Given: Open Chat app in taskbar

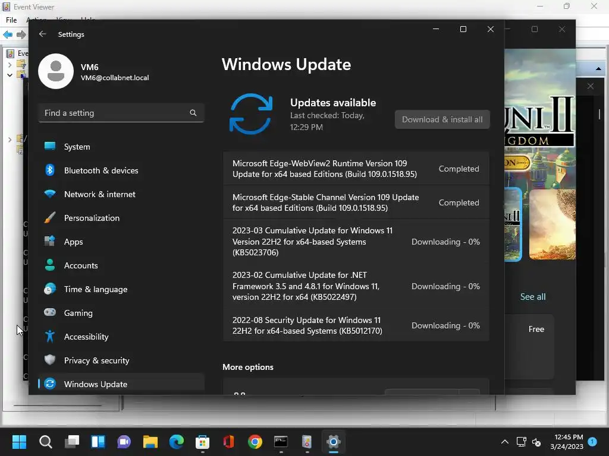Looking at the screenshot, I should coord(124,442).
